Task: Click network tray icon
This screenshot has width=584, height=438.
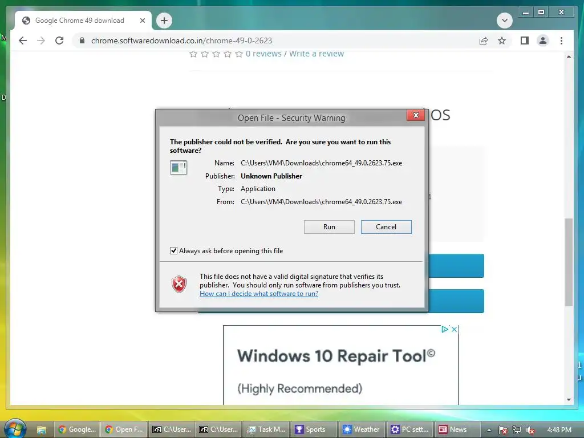Action: [x=517, y=430]
